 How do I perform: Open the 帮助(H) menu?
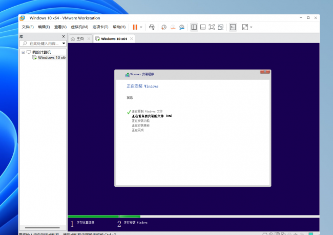point(119,27)
